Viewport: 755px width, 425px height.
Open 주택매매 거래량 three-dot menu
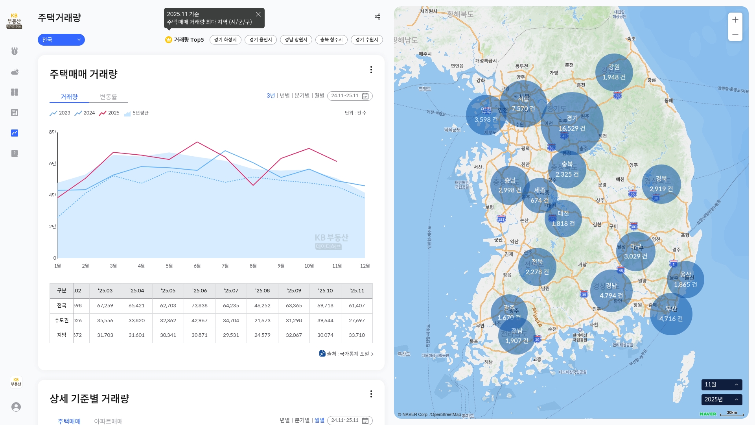[371, 70]
